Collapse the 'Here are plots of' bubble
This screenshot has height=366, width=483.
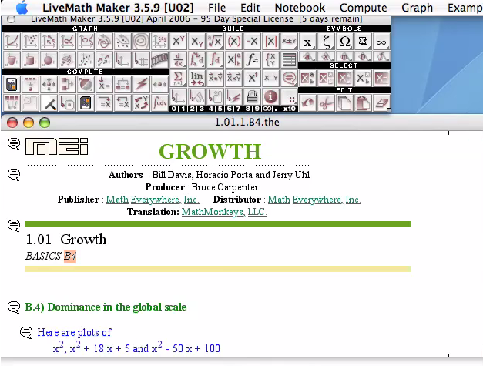(26, 333)
